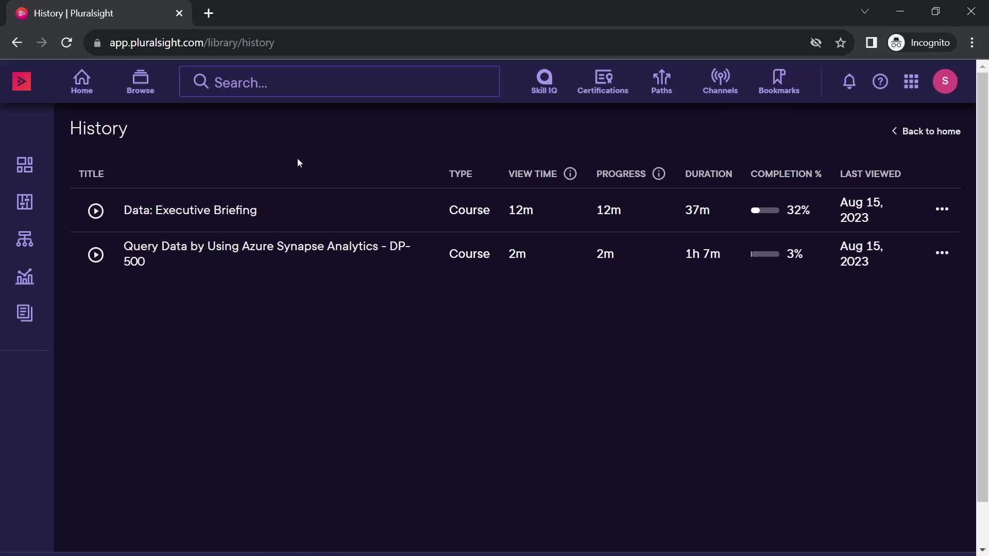Open tab search dropdown arrow

[x=865, y=11]
